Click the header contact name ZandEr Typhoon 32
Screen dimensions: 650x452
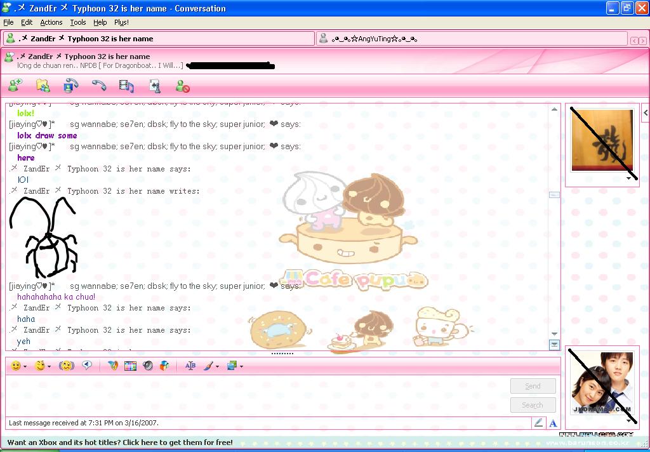(83, 56)
